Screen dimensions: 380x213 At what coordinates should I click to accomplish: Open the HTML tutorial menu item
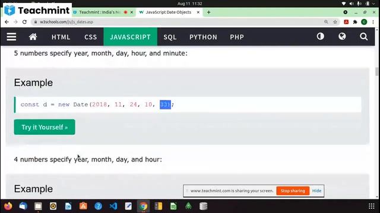click(61, 37)
